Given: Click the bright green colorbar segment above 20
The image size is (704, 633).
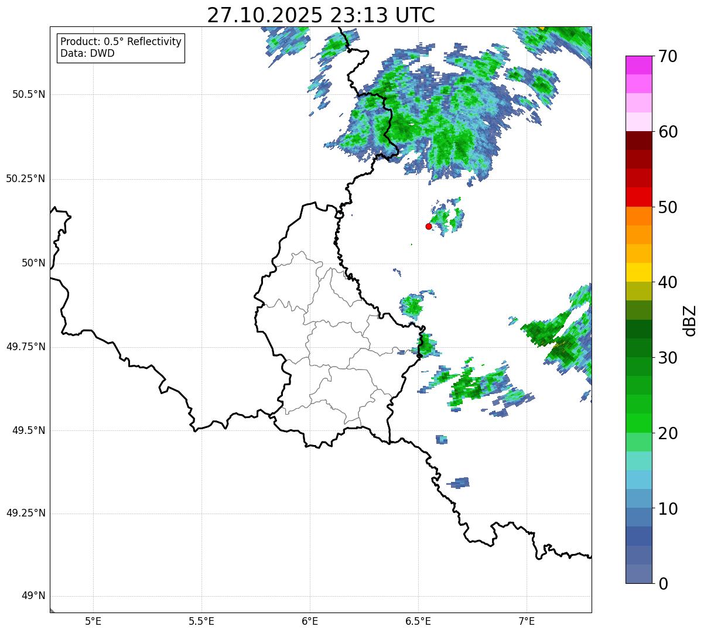Looking at the screenshot, I should [638, 423].
